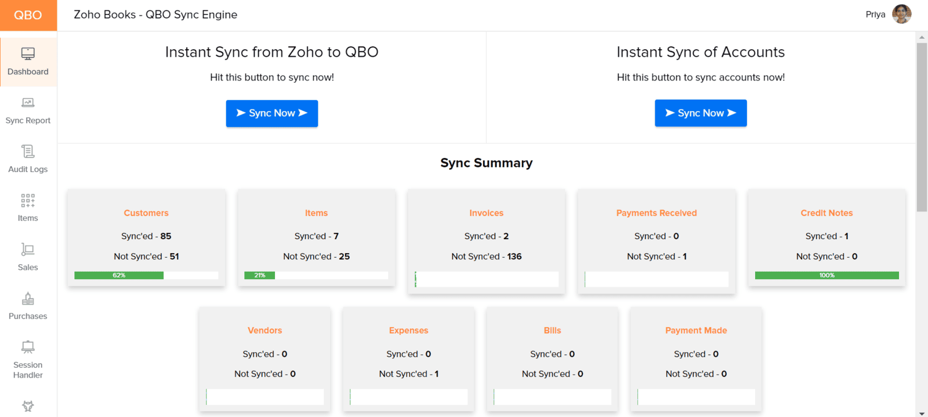Select Sync Report label in sidebar
This screenshot has width=928, height=417.
point(28,120)
